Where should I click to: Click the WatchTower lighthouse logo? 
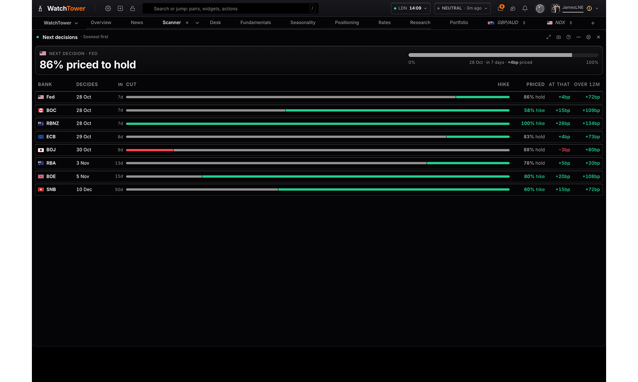pos(40,8)
